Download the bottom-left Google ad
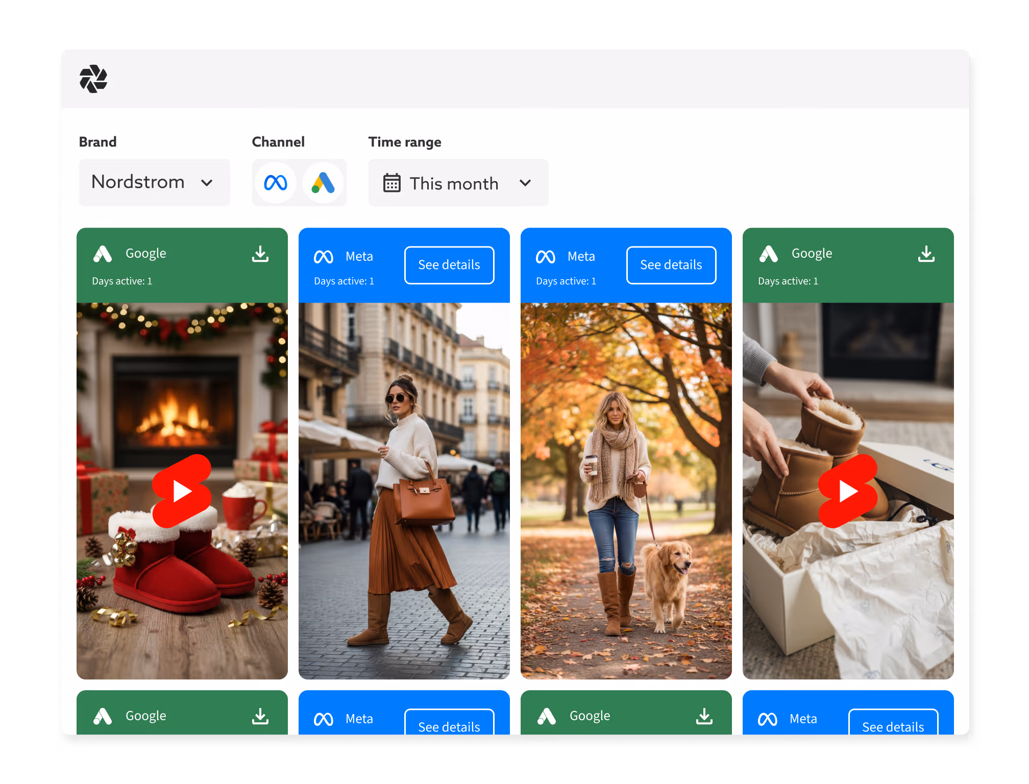 point(260,716)
